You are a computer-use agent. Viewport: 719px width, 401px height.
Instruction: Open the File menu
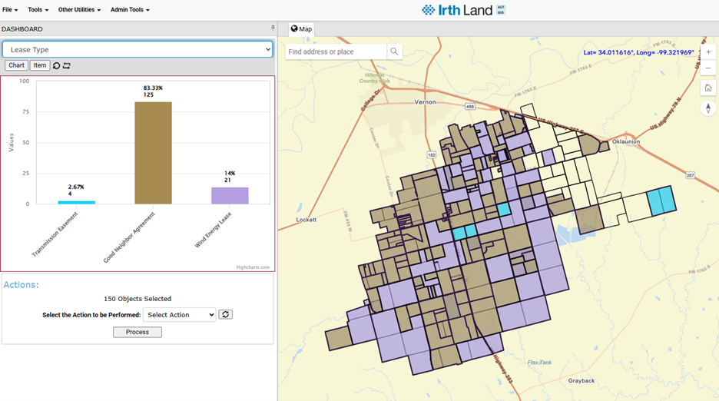10,10
